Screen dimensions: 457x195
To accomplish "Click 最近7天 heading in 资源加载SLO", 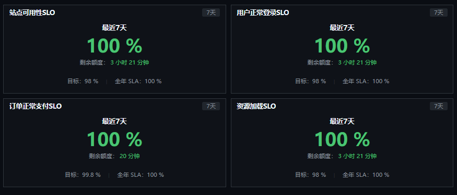I will (342, 122).
